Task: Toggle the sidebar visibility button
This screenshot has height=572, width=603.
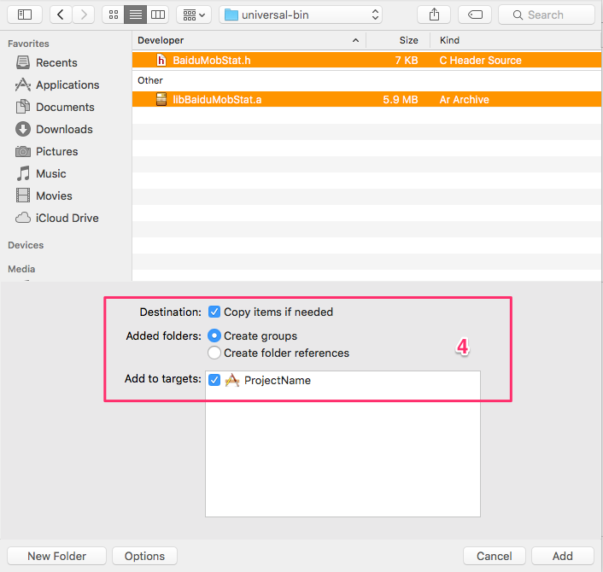Action: pyautogui.click(x=25, y=15)
